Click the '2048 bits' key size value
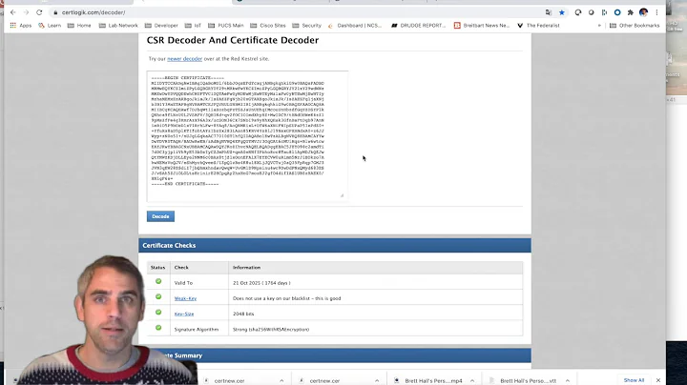The height and width of the screenshot is (385, 687). (x=243, y=314)
